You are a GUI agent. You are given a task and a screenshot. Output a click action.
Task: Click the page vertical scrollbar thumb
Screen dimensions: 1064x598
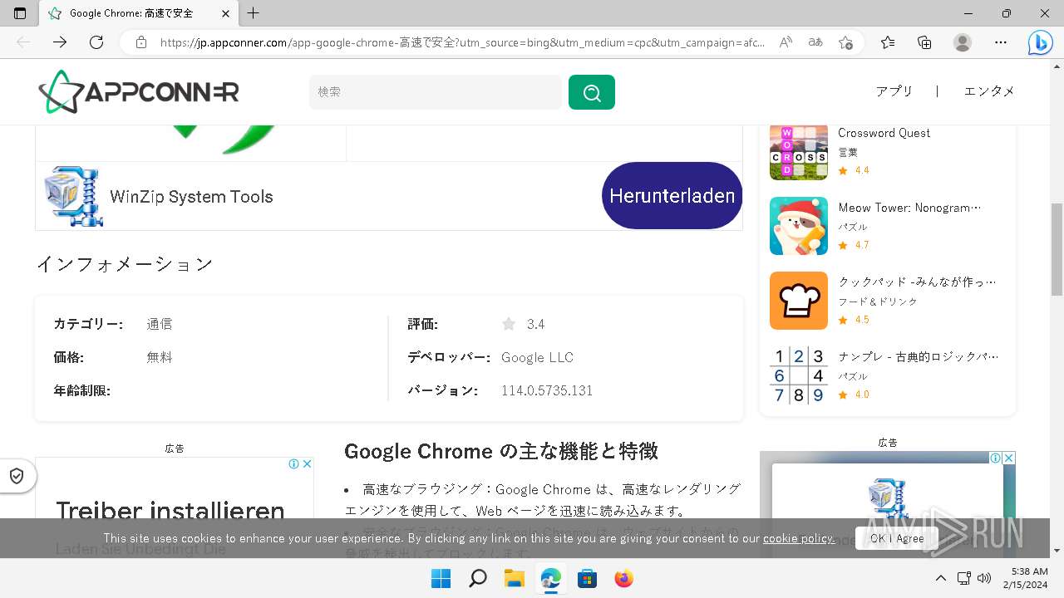click(1057, 249)
